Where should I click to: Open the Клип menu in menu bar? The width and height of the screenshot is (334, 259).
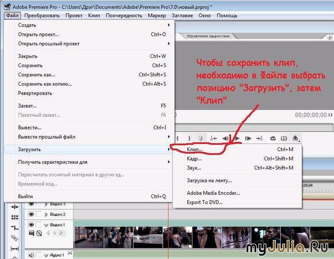pyautogui.click(x=94, y=16)
